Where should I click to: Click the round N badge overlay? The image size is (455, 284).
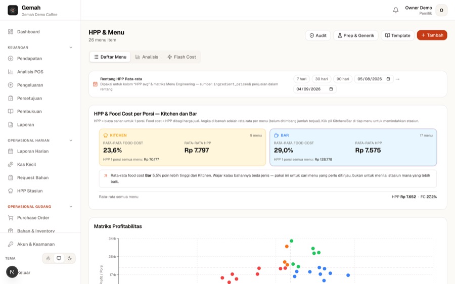tap(12, 272)
